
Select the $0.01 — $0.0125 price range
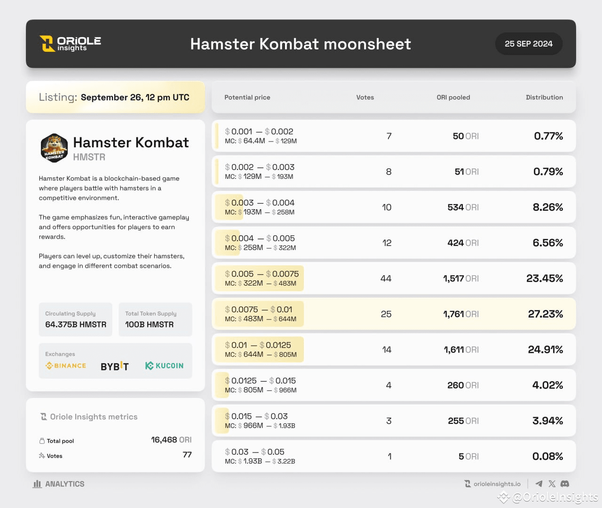[x=258, y=345]
